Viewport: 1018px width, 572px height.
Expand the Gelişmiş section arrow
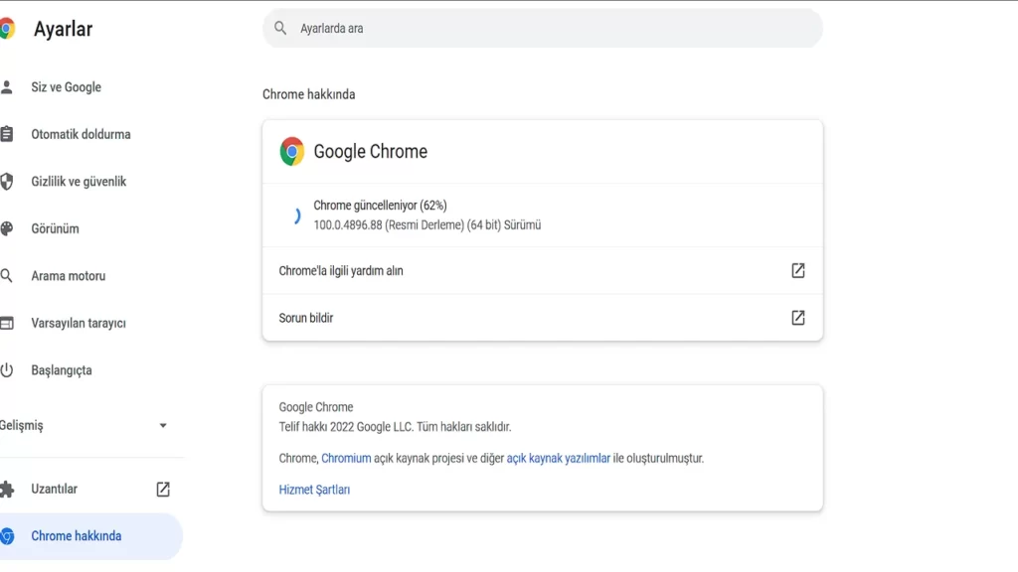163,426
